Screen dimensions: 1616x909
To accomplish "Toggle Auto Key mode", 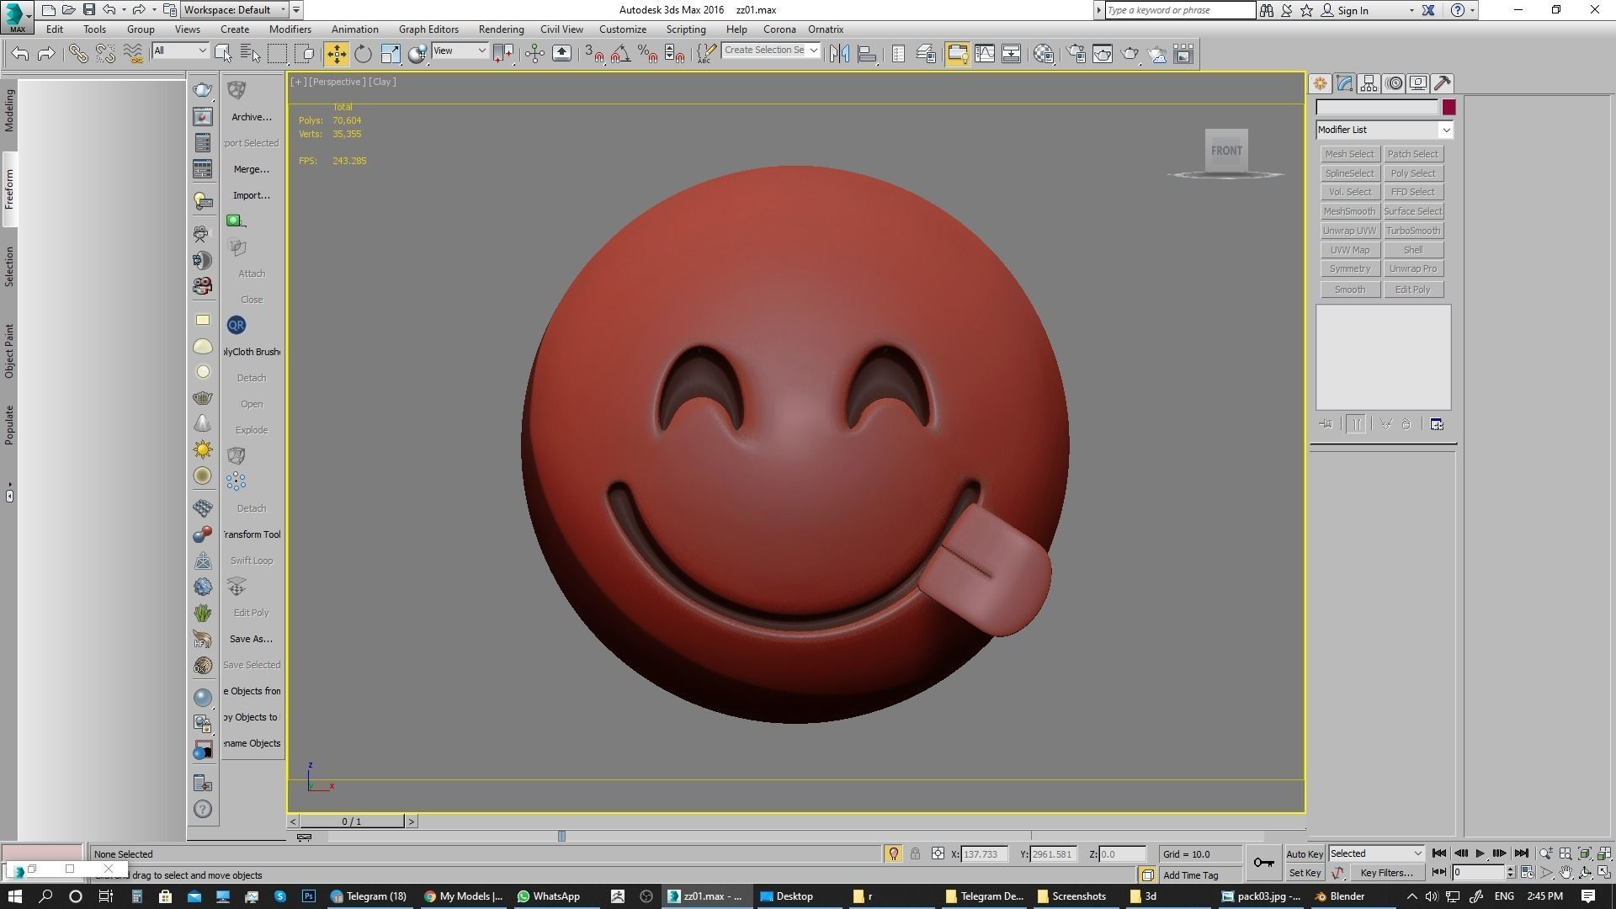I will [1305, 853].
